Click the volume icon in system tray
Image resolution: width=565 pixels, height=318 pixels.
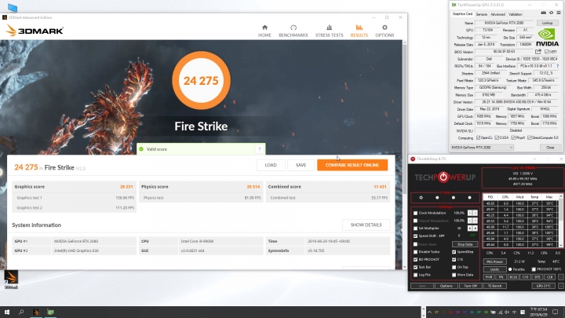507,313
